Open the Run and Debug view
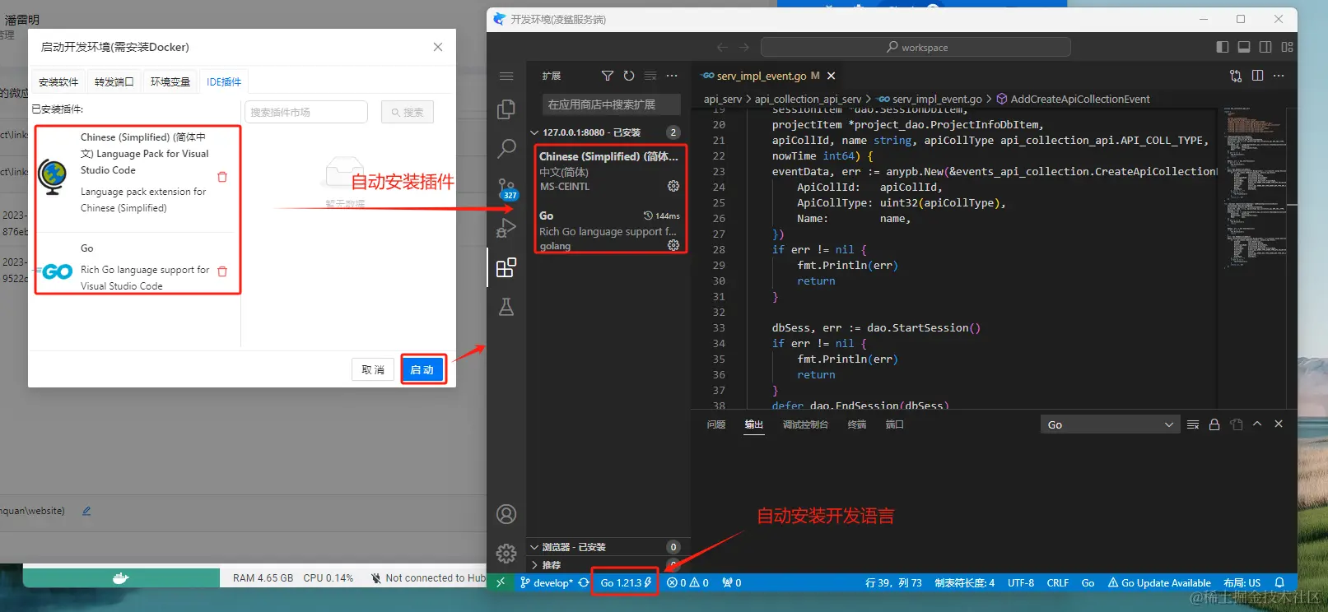Viewport: 1328px width, 612px height. coord(506,228)
